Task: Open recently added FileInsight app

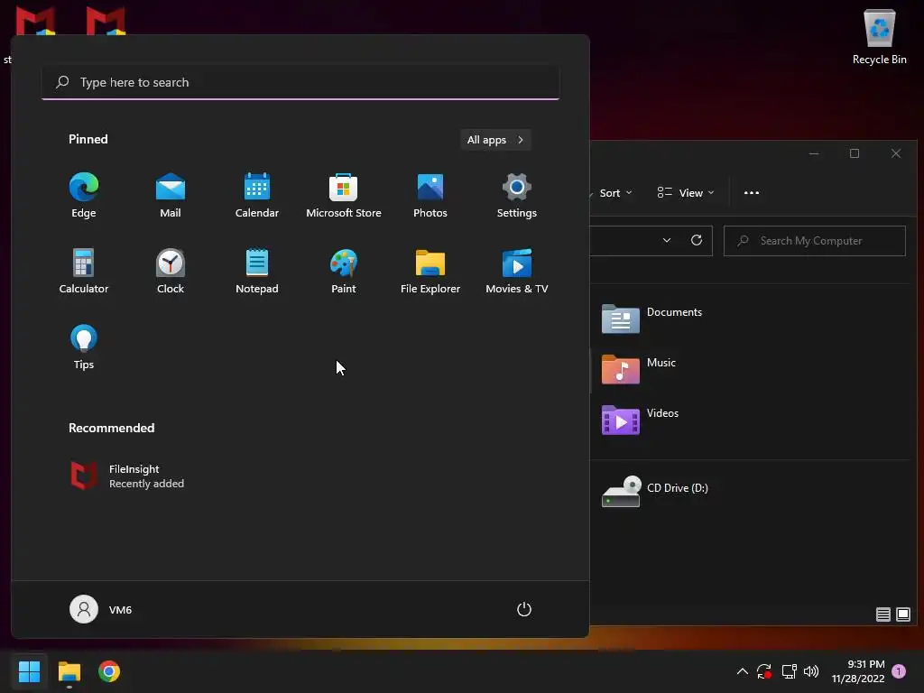Action: (x=127, y=476)
